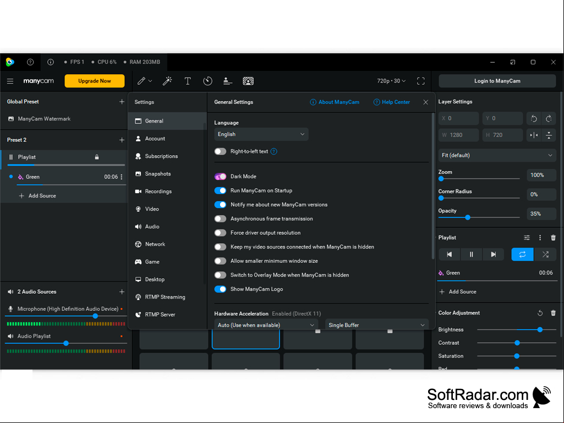Skip to next playlist item
The height and width of the screenshot is (423, 564).
tap(493, 254)
